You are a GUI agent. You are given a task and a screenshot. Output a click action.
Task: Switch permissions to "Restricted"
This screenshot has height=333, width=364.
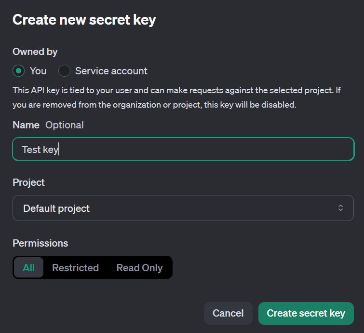coord(75,268)
